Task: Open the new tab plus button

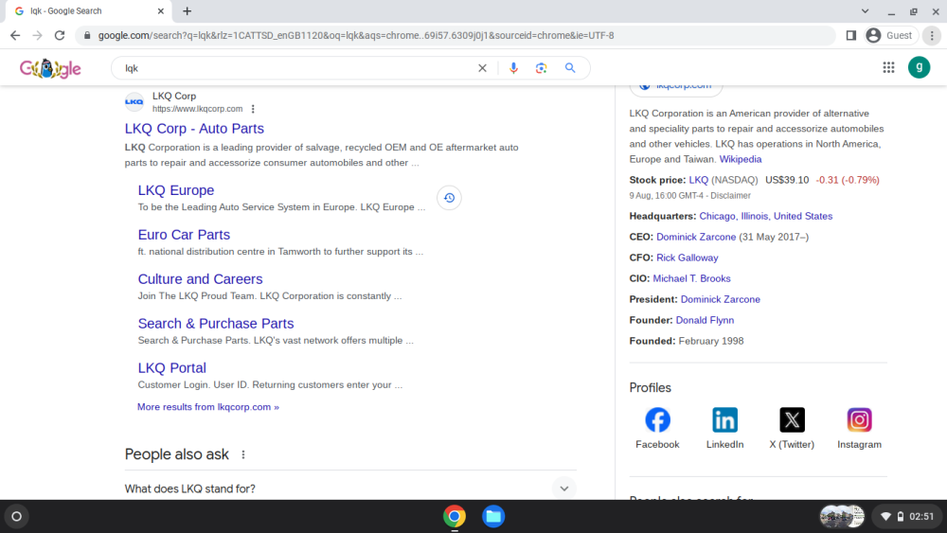Action: (188, 10)
